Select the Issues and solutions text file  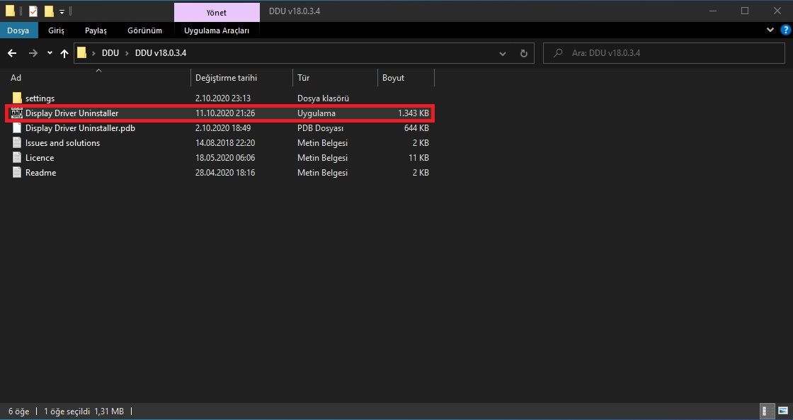click(x=63, y=143)
